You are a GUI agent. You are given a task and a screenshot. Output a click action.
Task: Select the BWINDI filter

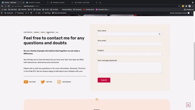(x=37, y=32)
